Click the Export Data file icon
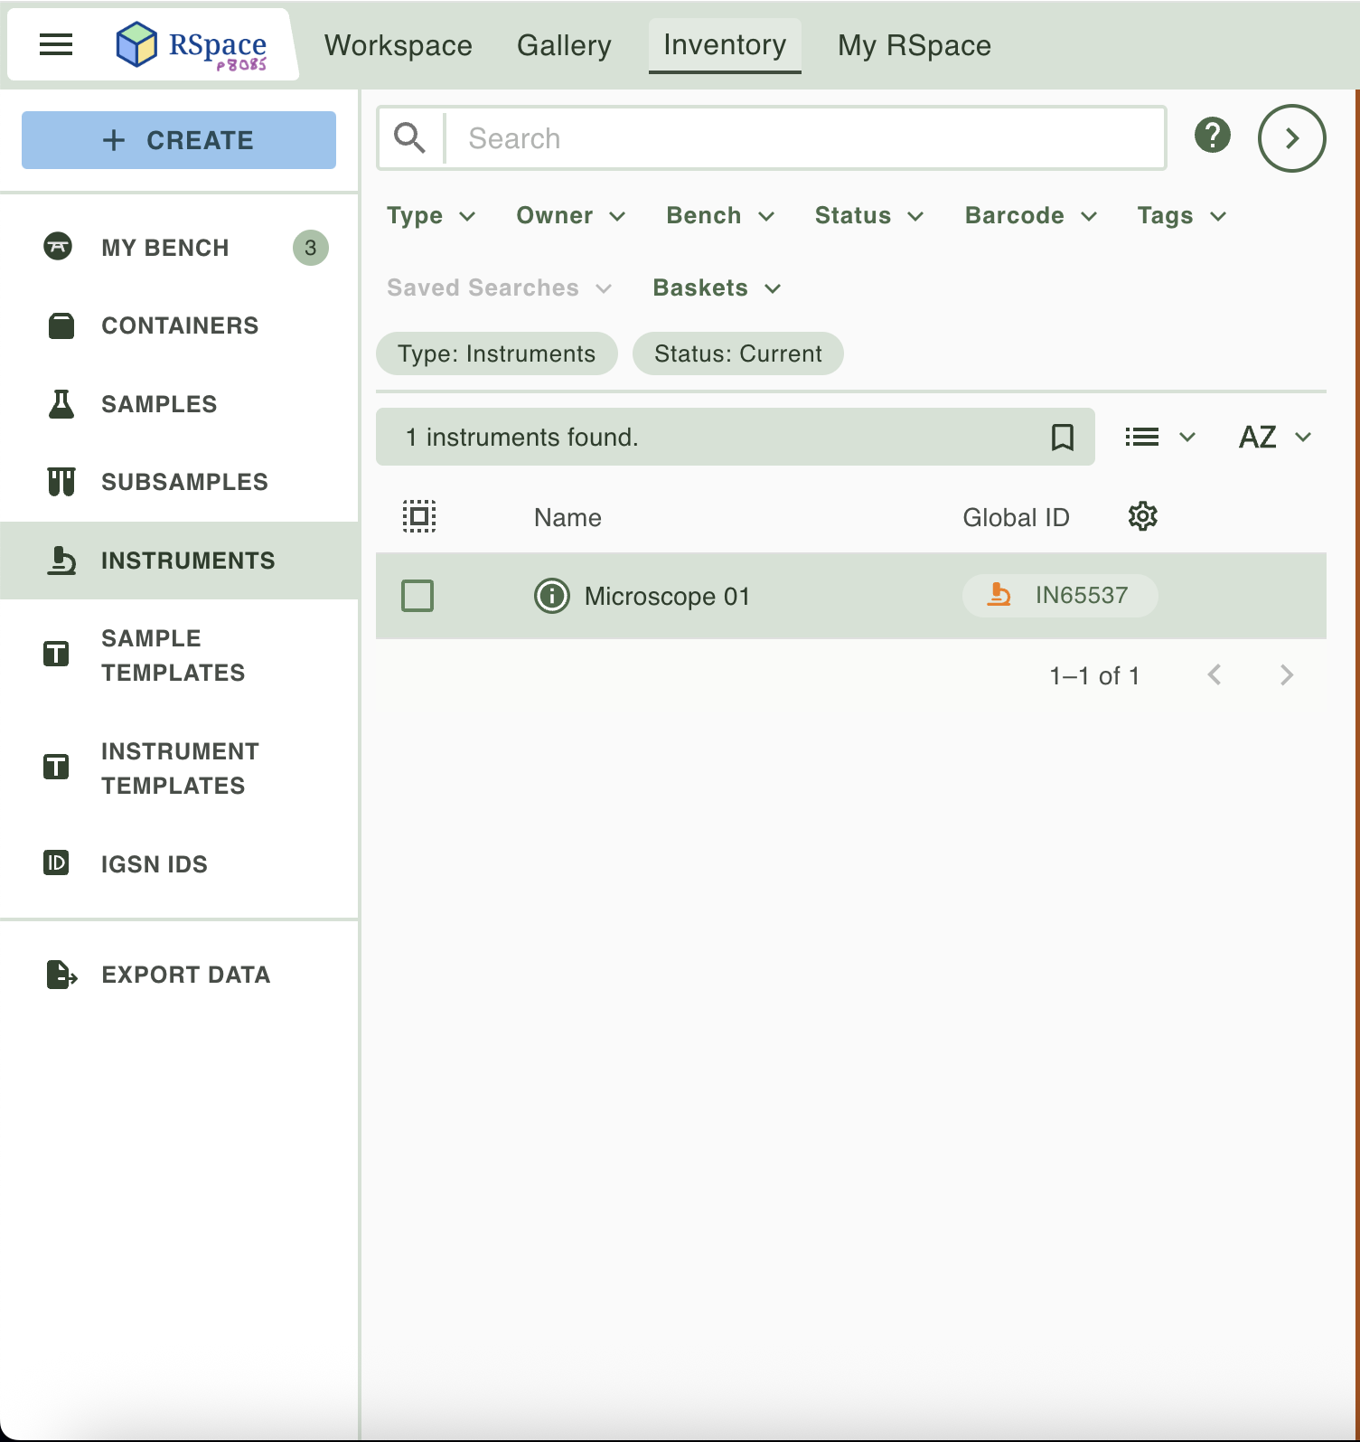Viewport: 1360px width, 1442px height. (x=61, y=975)
